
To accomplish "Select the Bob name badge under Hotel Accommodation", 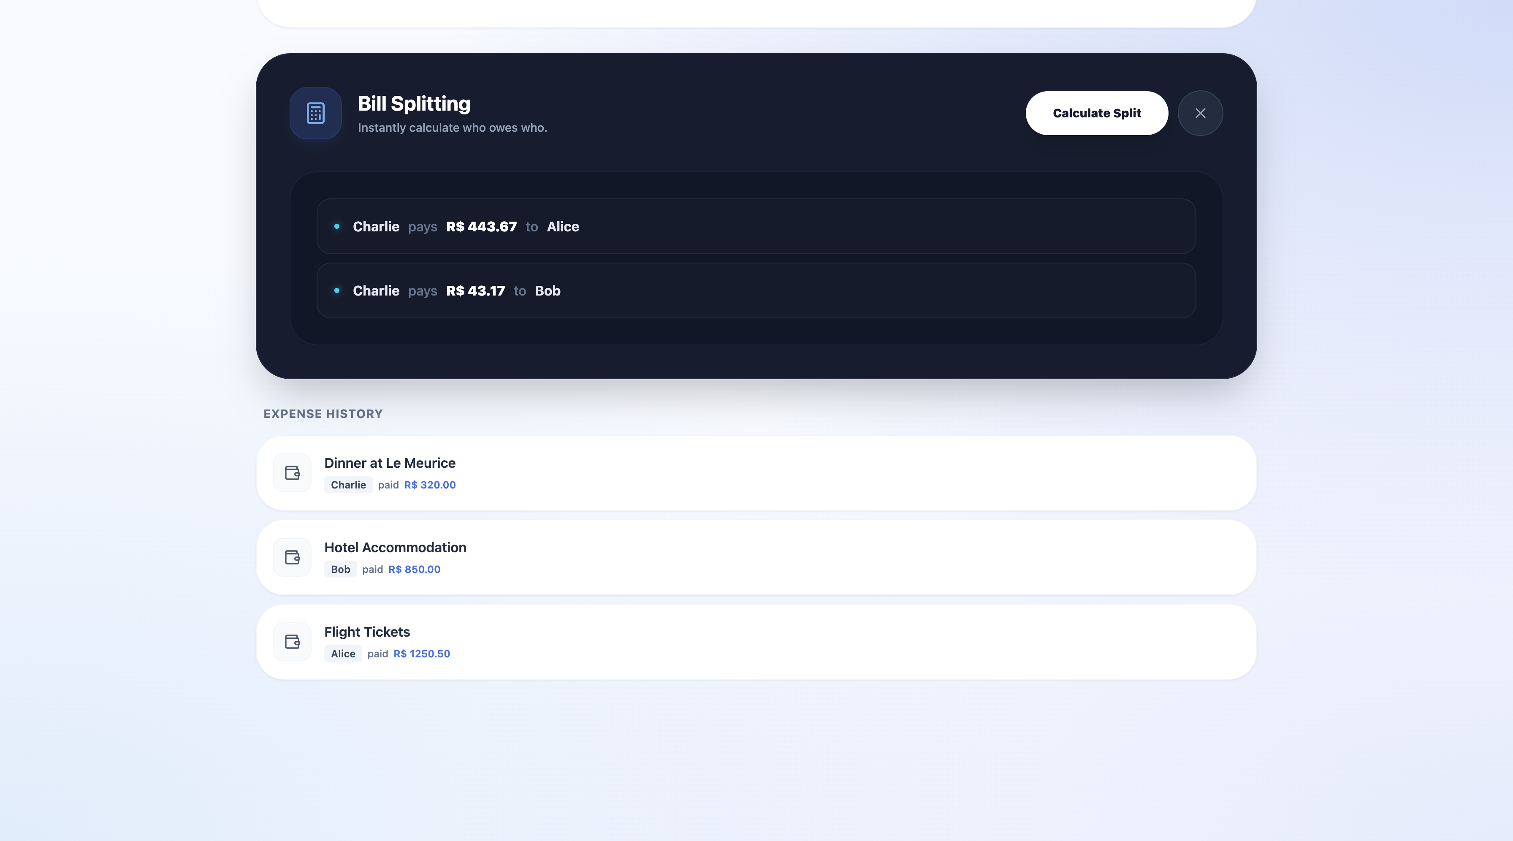I will (339, 569).
